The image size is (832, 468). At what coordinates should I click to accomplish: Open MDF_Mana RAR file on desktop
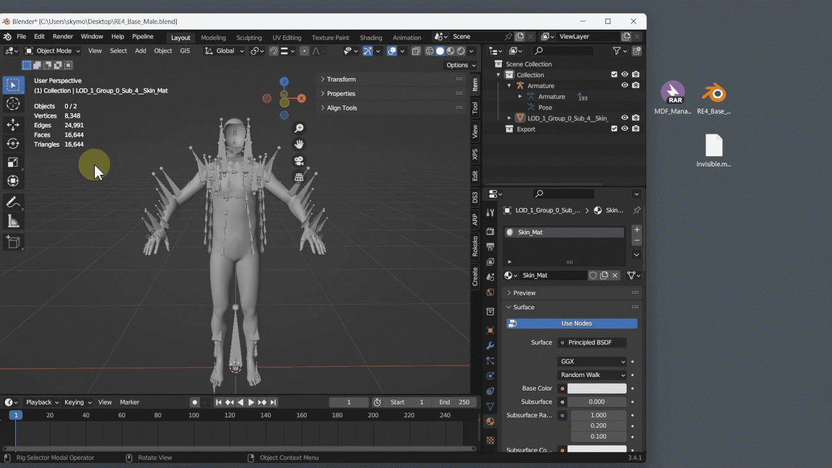coord(673,98)
